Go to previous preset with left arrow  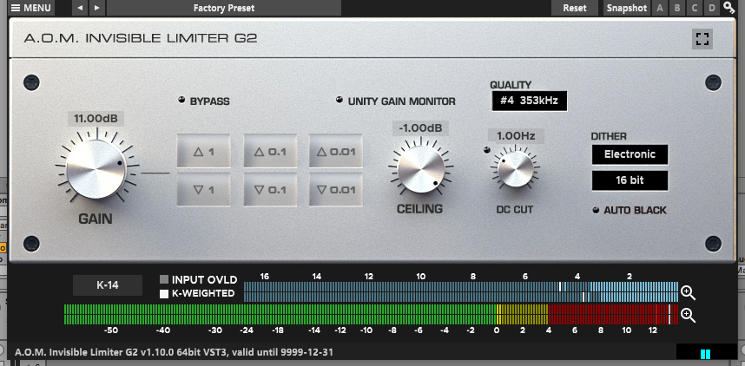point(80,8)
